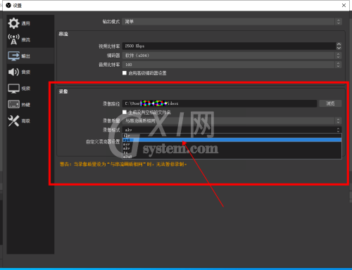Expand the output mode dropdown showing 简单
Screen dimensions: 352x270
point(232,22)
